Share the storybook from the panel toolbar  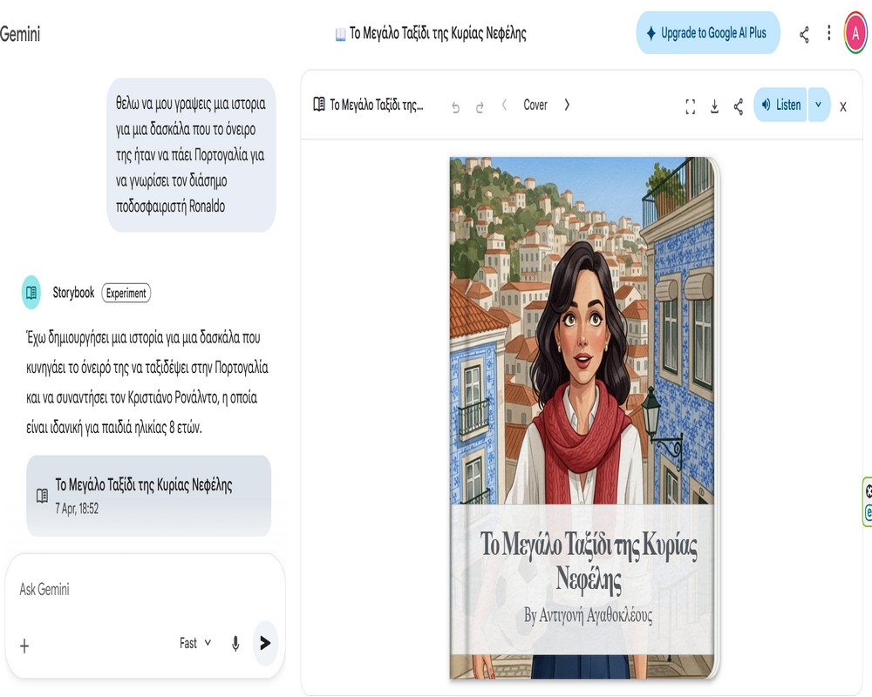click(739, 106)
